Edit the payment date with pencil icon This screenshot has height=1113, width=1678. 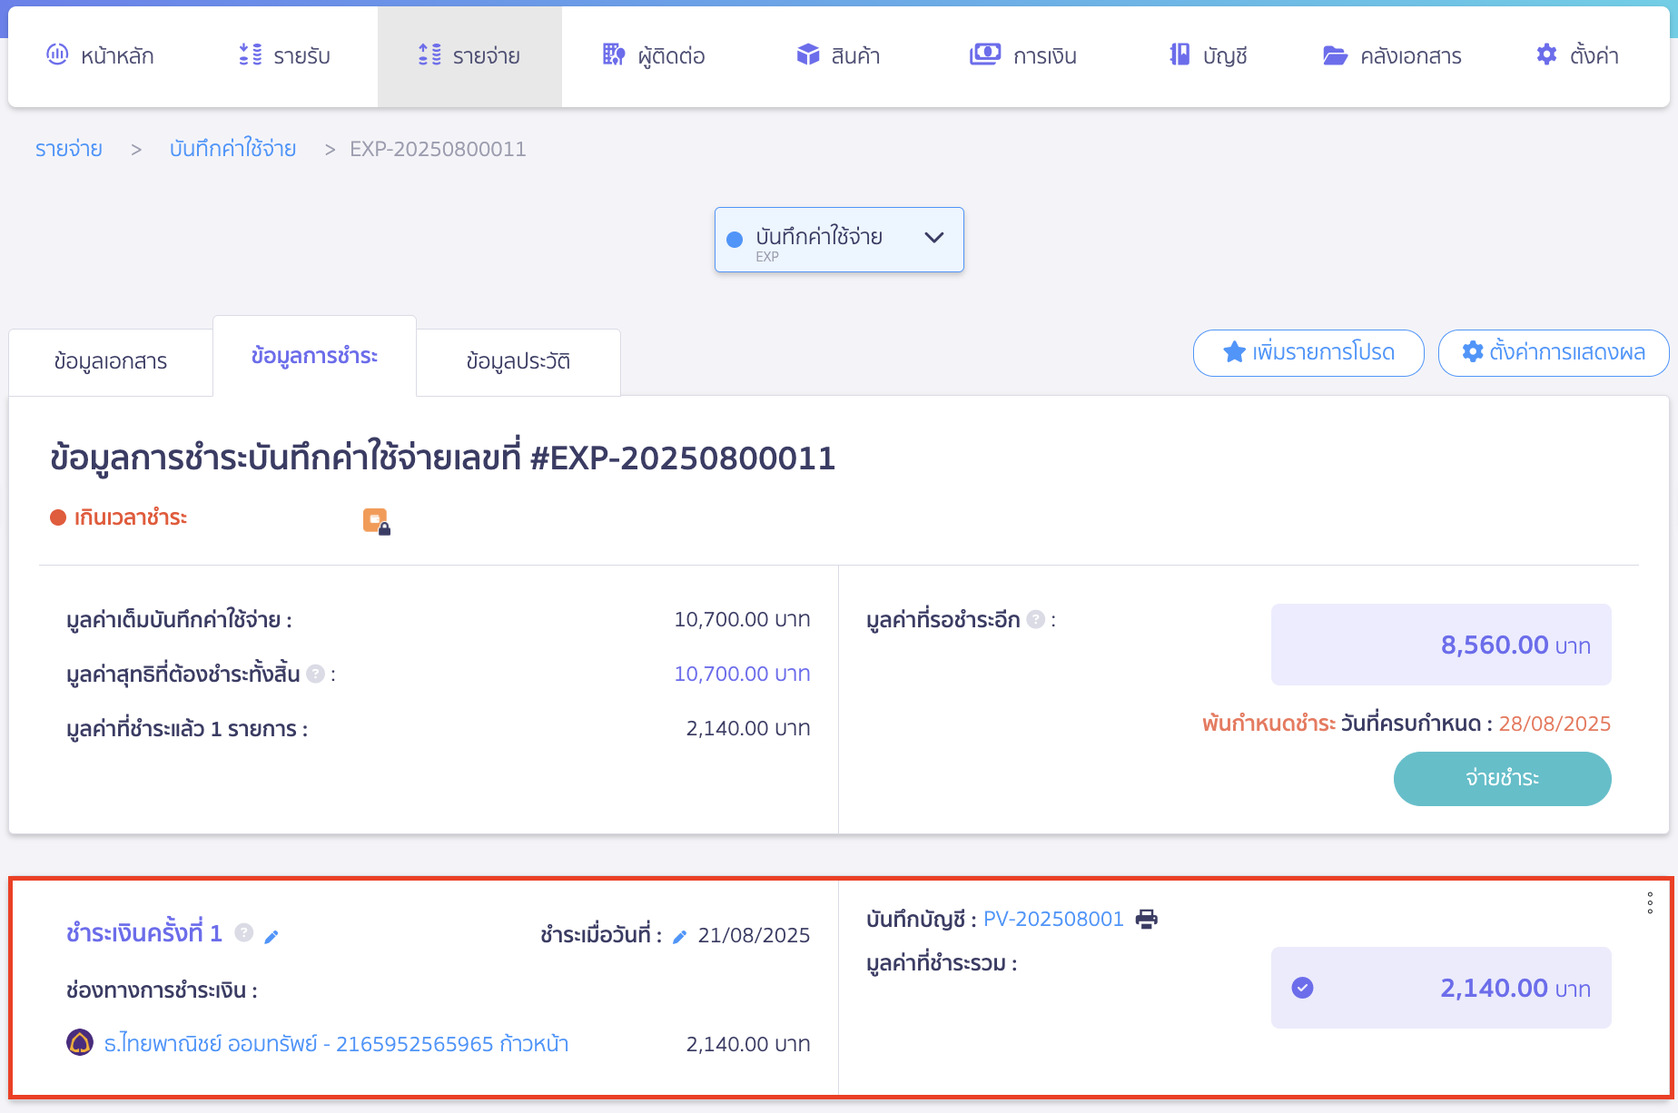click(x=679, y=937)
